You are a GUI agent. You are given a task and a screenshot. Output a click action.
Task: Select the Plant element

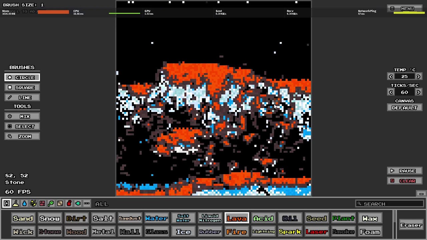(x=343, y=218)
